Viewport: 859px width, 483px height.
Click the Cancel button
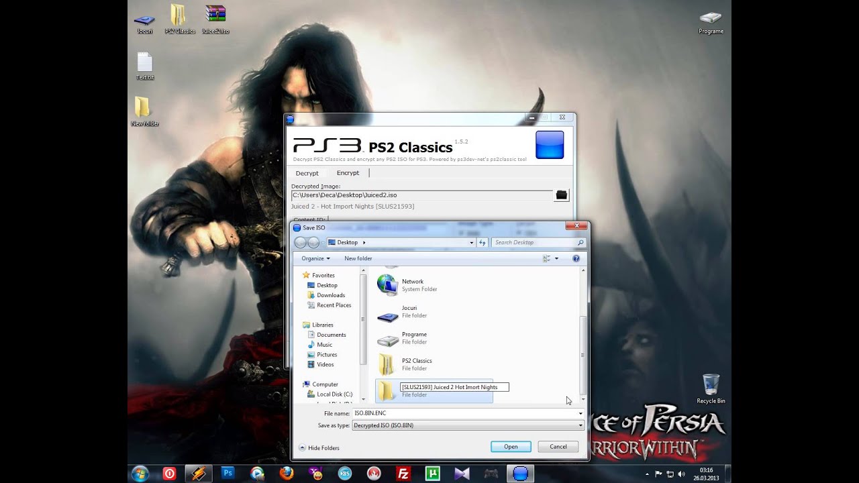[558, 447]
